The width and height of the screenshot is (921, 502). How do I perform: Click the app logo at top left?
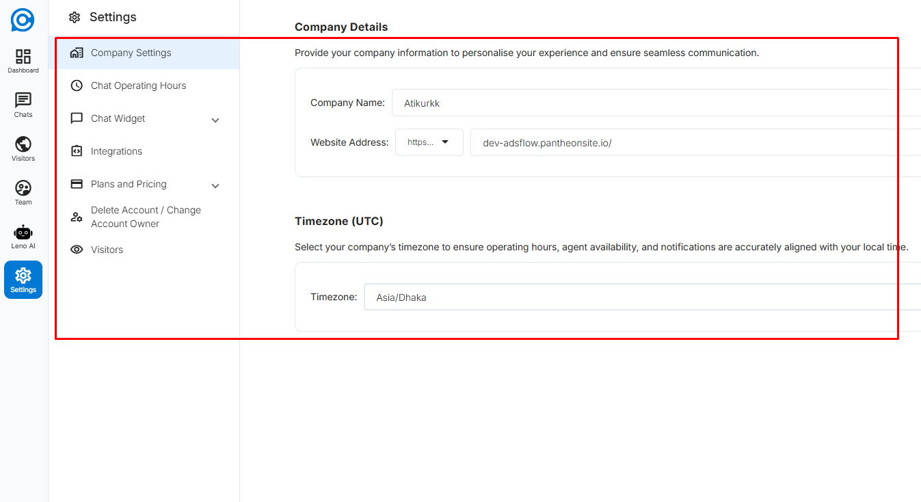pyautogui.click(x=23, y=20)
